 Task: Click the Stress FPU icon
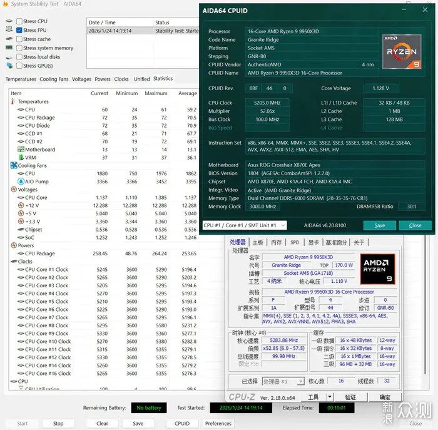click(x=9, y=29)
